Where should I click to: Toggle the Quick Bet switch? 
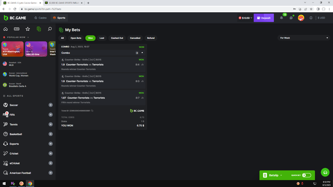pyautogui.click(x=306, y=175)
